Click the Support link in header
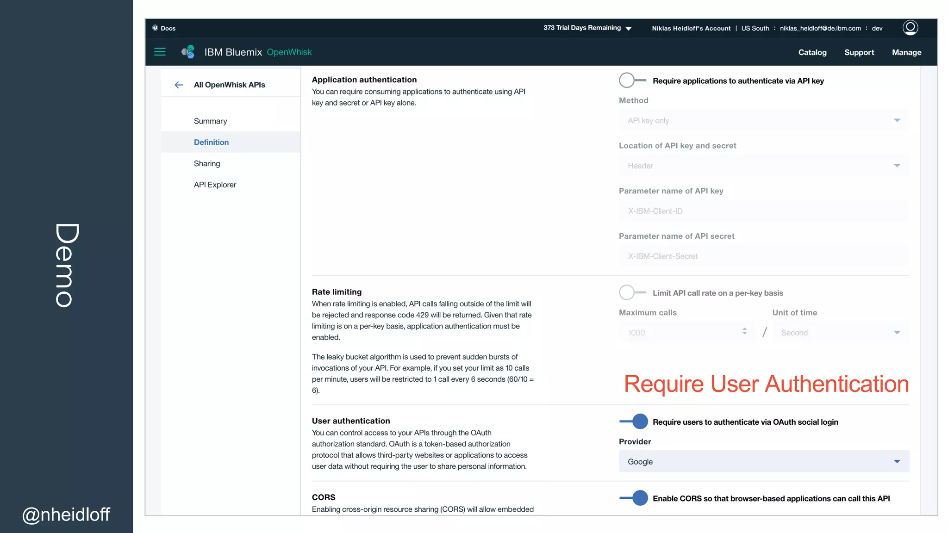The width and height of the screenshot is (948, 533). tap(859, 52)
